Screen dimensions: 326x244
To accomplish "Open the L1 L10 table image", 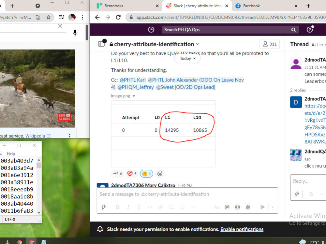I will coord(163,134).
